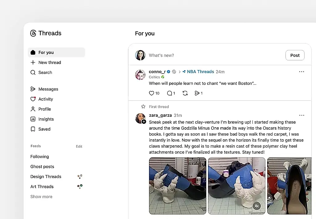This screenshot has width=316, height=219.
Task: Open the Art Threads feed
Action: click(42, 187)
